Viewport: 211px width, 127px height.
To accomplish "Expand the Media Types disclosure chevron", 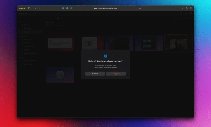I will tap(20, 46).
